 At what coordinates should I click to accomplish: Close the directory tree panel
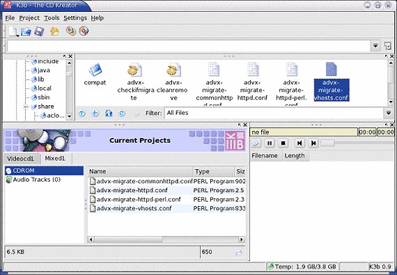tap(70, 56)
